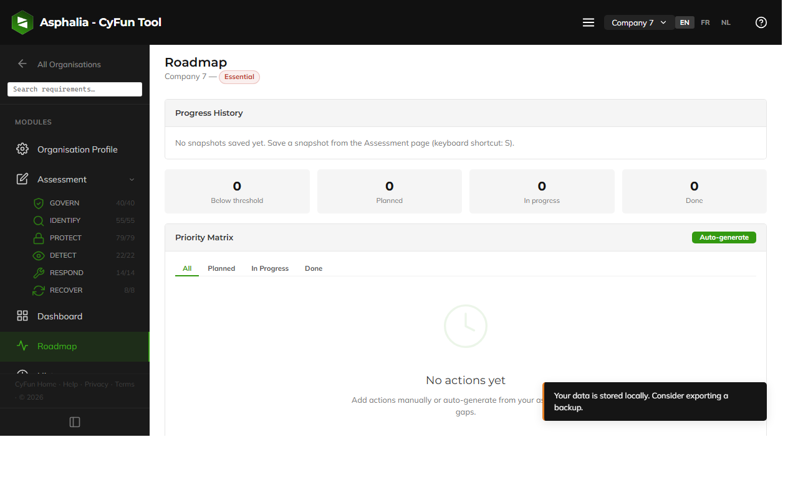Open the Dashboard grid icon
Screen dimensions: 798x498
(22, 316)
